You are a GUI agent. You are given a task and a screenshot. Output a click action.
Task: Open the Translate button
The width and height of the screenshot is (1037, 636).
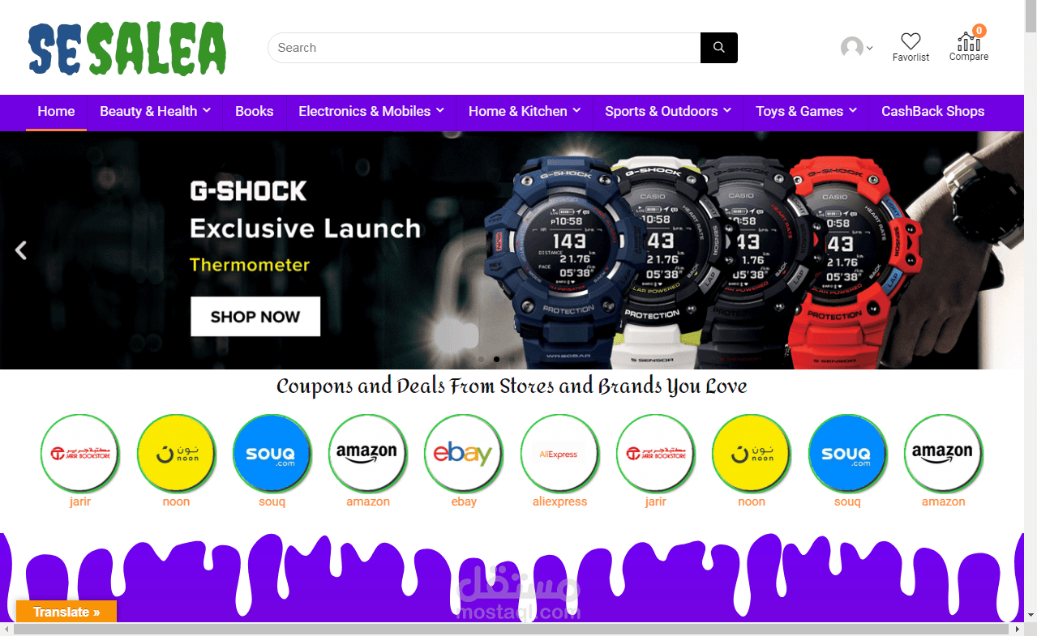coord(66,612)
